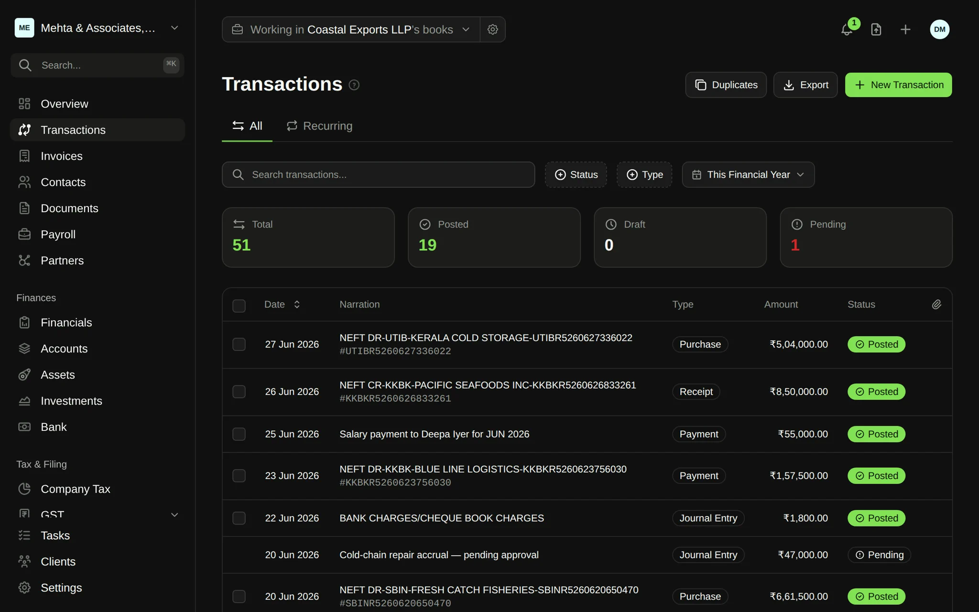979x612 pixels.
Task: Click the Bank sidebar icon
Action: [24, 427]
